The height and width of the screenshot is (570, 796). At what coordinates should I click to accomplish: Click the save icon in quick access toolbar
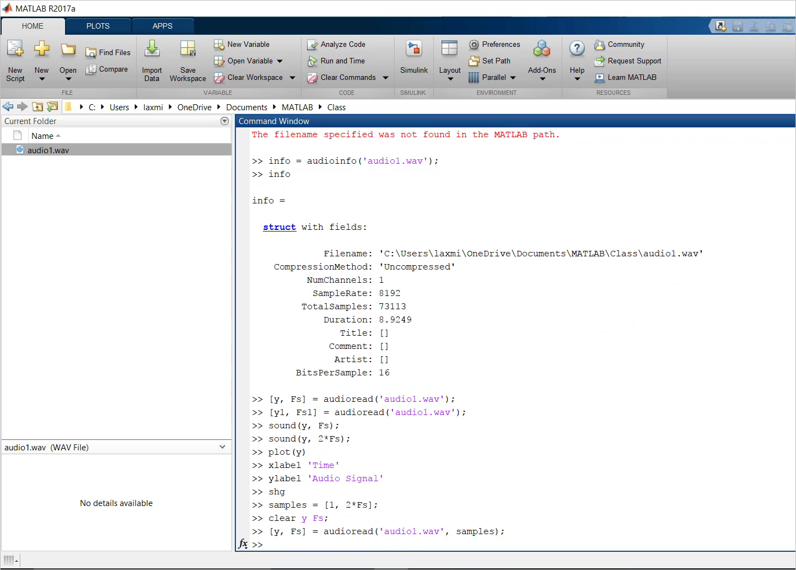click(x=738, y=26)
